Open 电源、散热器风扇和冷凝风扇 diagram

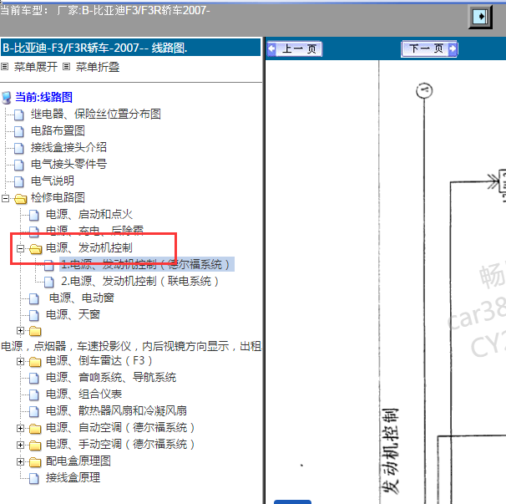tap(117, 411)
